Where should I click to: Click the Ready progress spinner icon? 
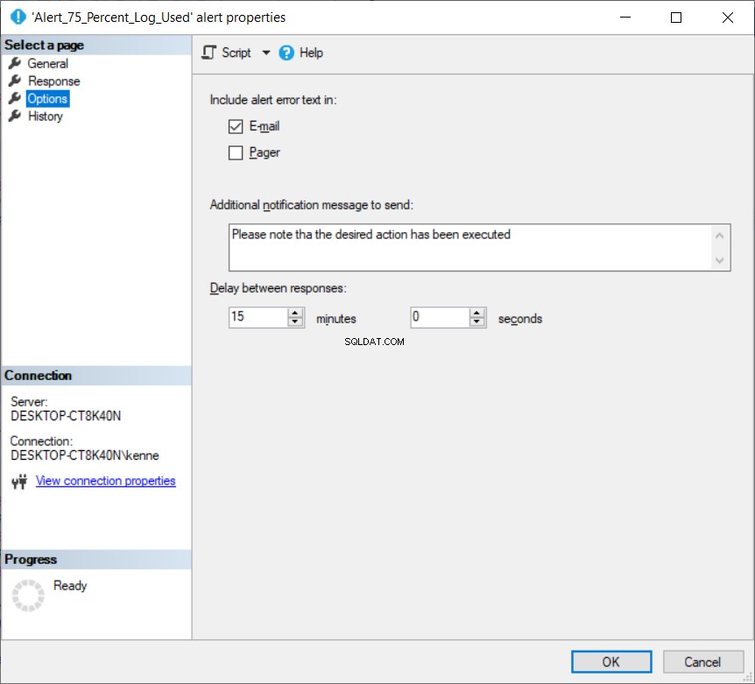[28, 596]
